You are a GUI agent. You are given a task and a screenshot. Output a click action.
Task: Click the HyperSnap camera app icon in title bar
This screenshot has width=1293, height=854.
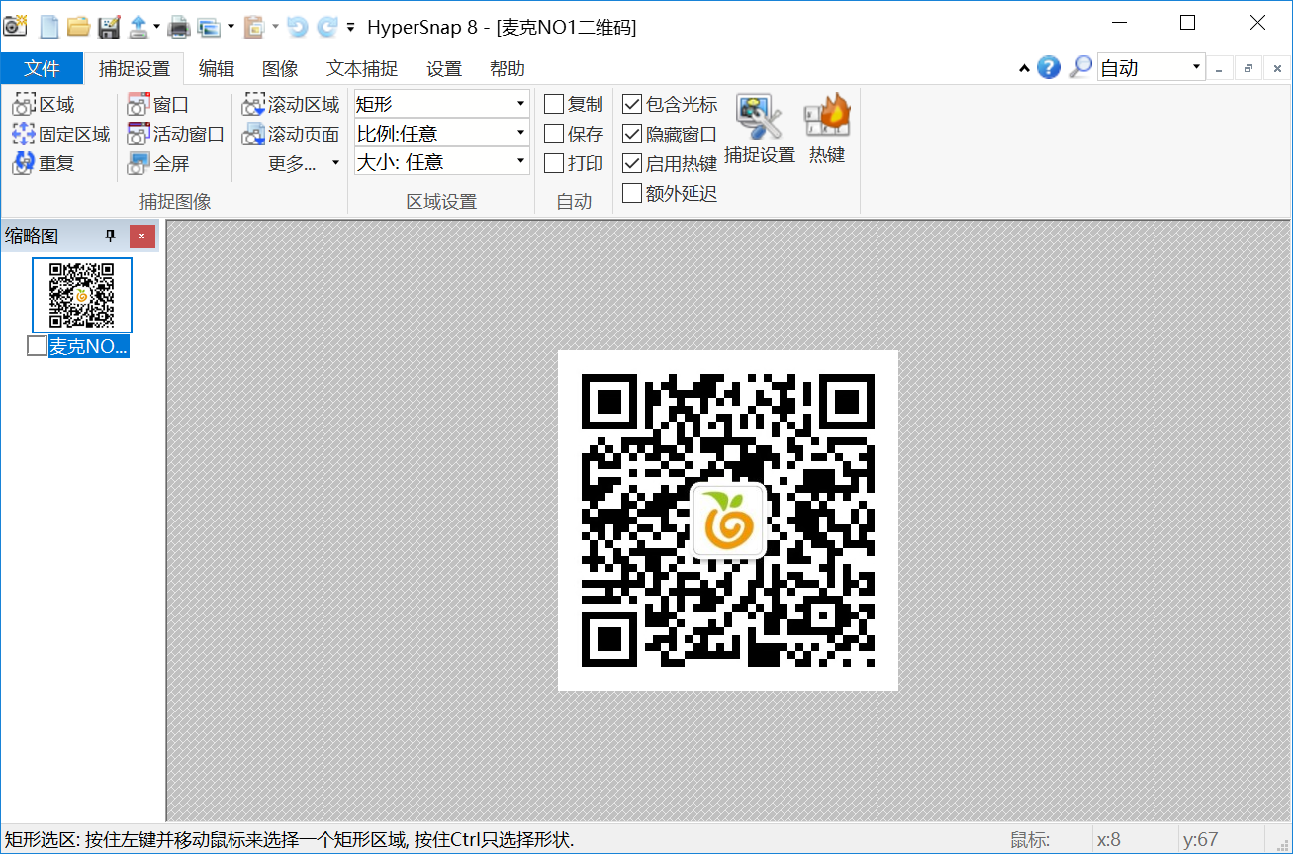(15, 26)
